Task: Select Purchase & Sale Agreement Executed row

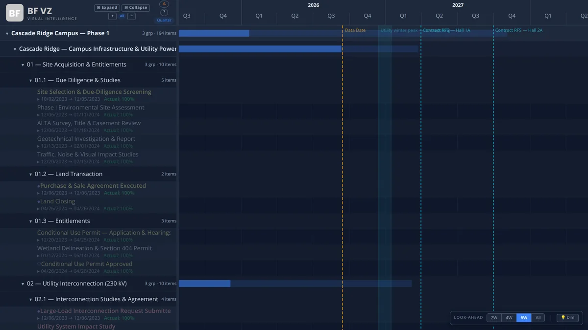Action: pos(89,189)
